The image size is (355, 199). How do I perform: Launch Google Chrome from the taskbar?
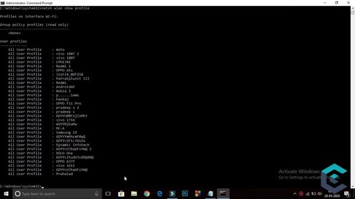click(x=146, y=193)
